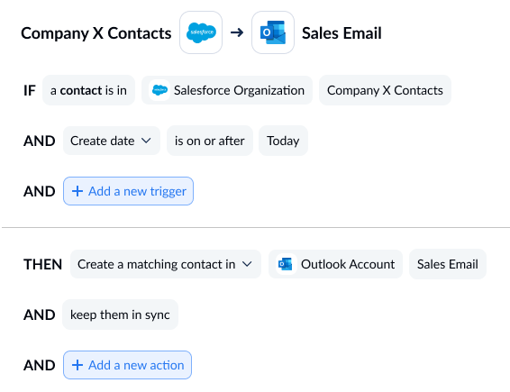Click Company X Contacts chip in IF row

(x=385, y=90)
